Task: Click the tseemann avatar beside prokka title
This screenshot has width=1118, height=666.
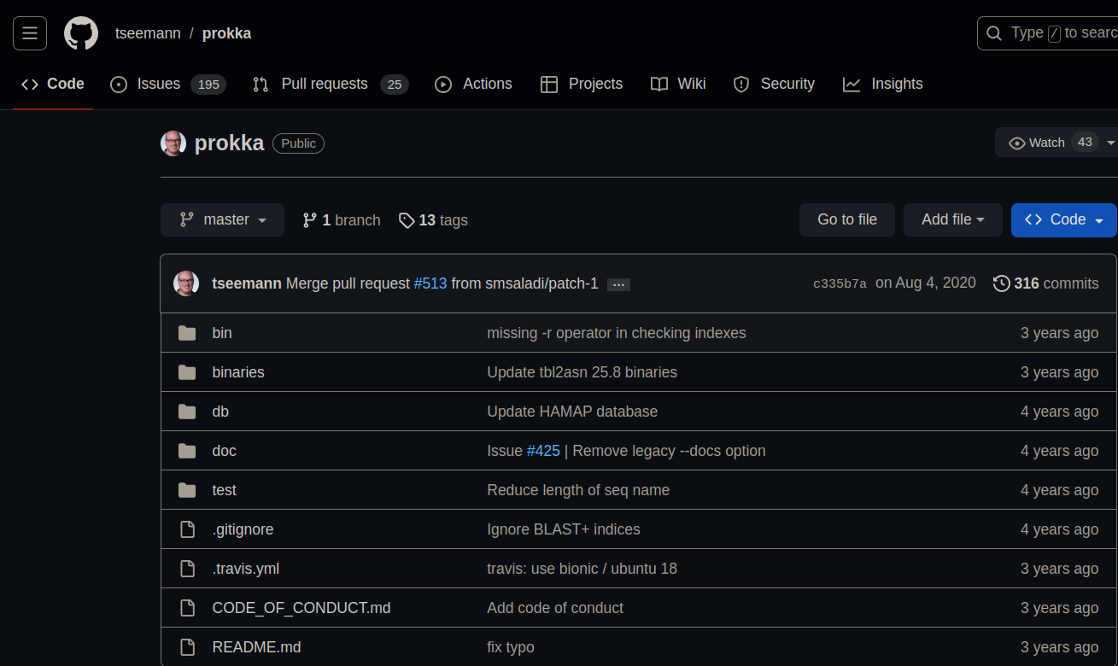Action: pyautogui.click(x=173, y=143)
